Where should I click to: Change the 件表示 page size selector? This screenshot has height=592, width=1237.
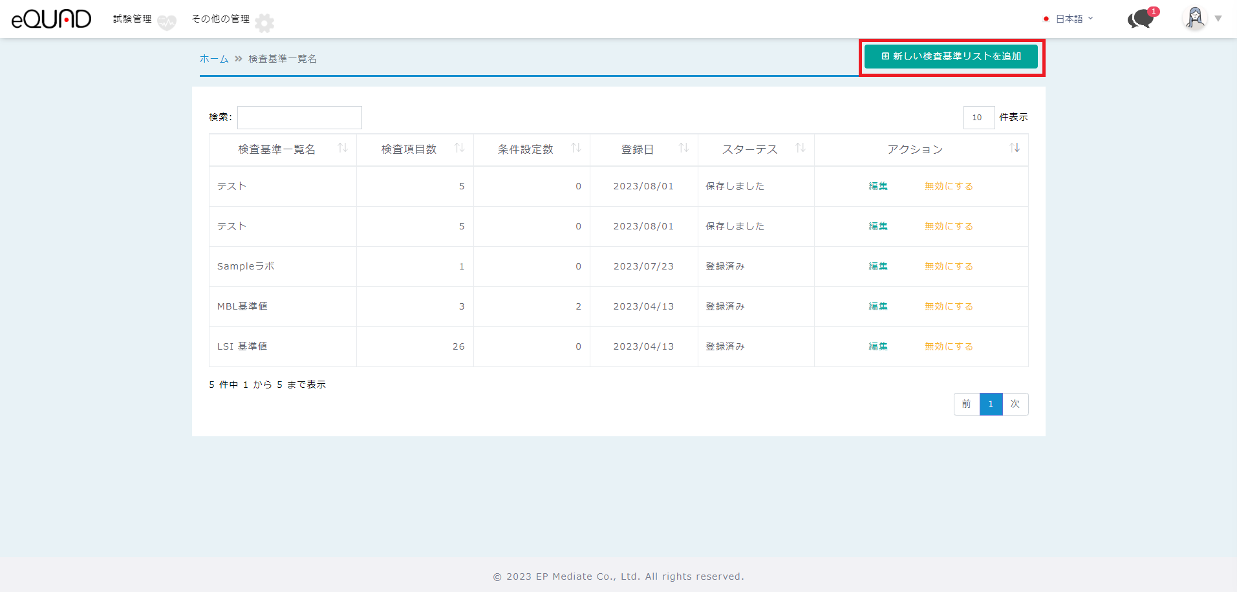tap(978, 118)
